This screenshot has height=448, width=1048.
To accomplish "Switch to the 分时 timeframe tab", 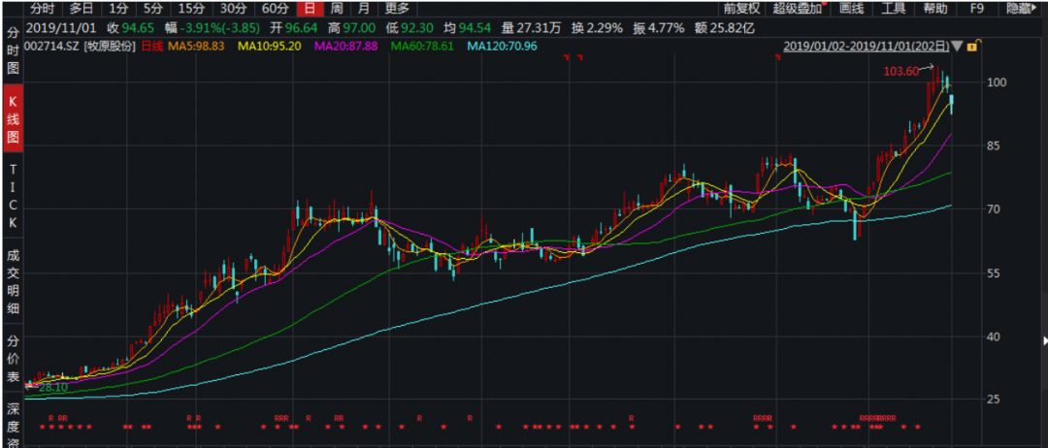I will coord(42,9).
